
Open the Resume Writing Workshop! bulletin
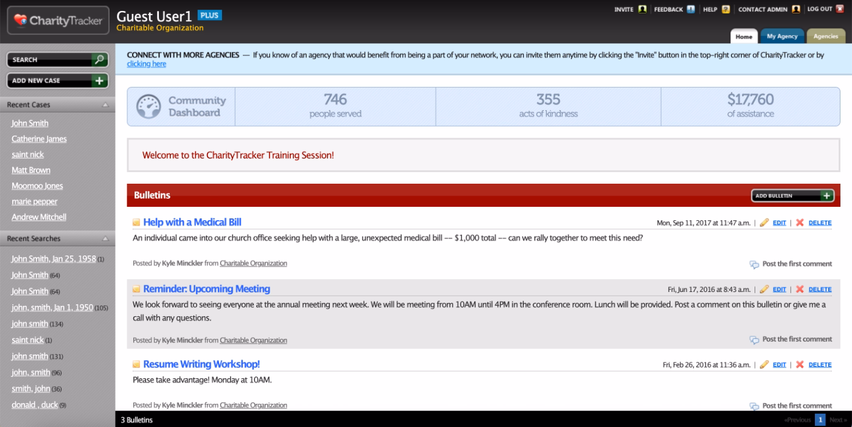point(201,364)
